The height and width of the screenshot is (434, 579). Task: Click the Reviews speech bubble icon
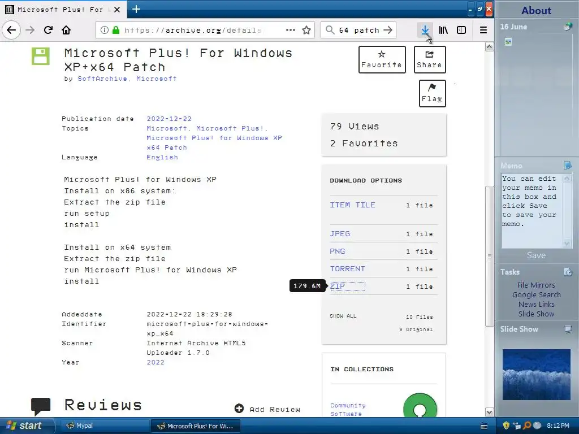tap(41, 407)
